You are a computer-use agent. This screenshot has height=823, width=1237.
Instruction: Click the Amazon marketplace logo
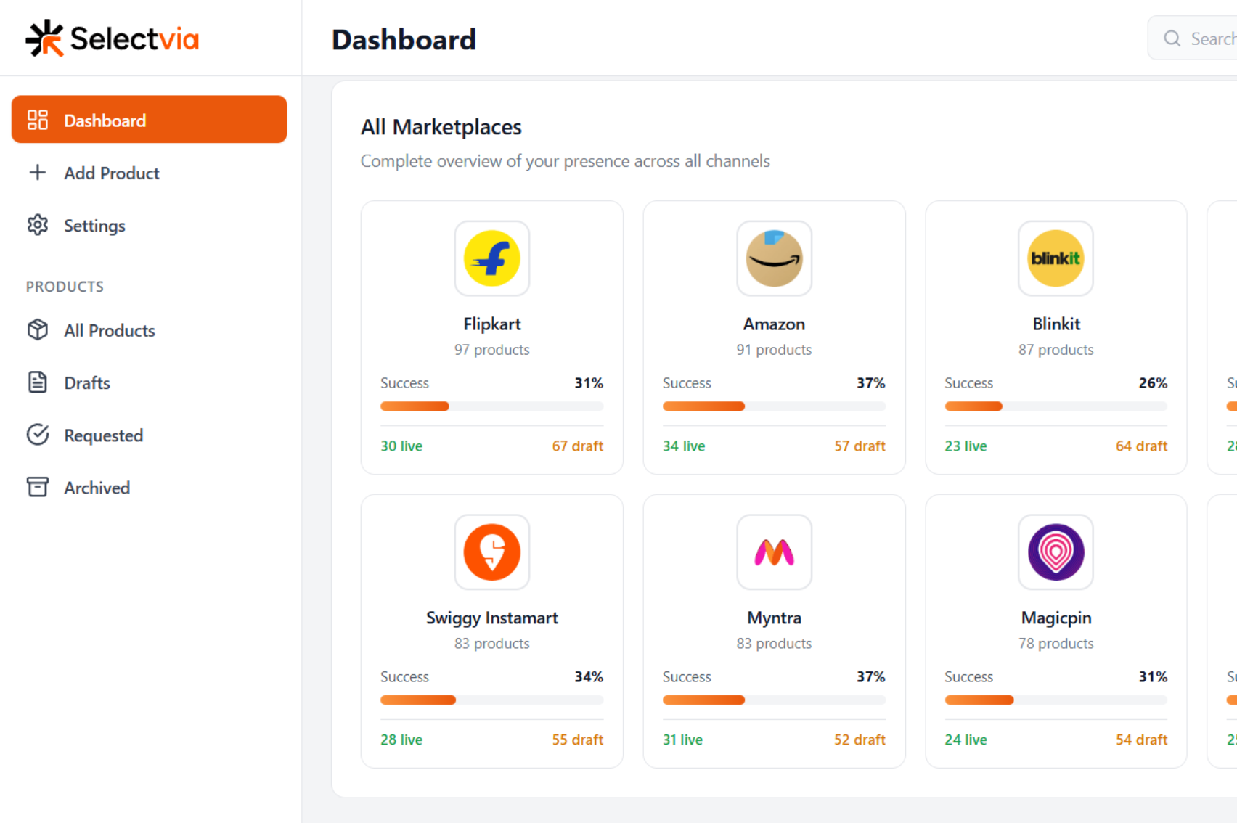tap(774, 258)
